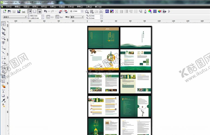Click the color wheel icon in toolbar
This screenshot has height=135, width=210.
coord(150,11)
